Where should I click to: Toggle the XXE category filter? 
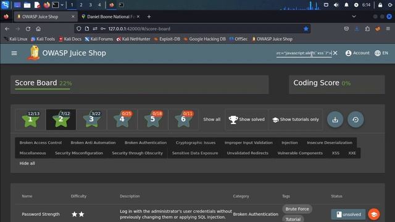[x=352, y=153]
